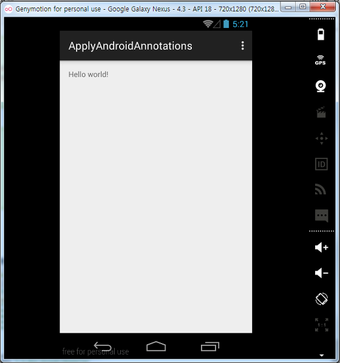This screenshot has width=340, height=363.
Task: Expand the toolbar with the bottom arrow
Action: tap(322, 355)
